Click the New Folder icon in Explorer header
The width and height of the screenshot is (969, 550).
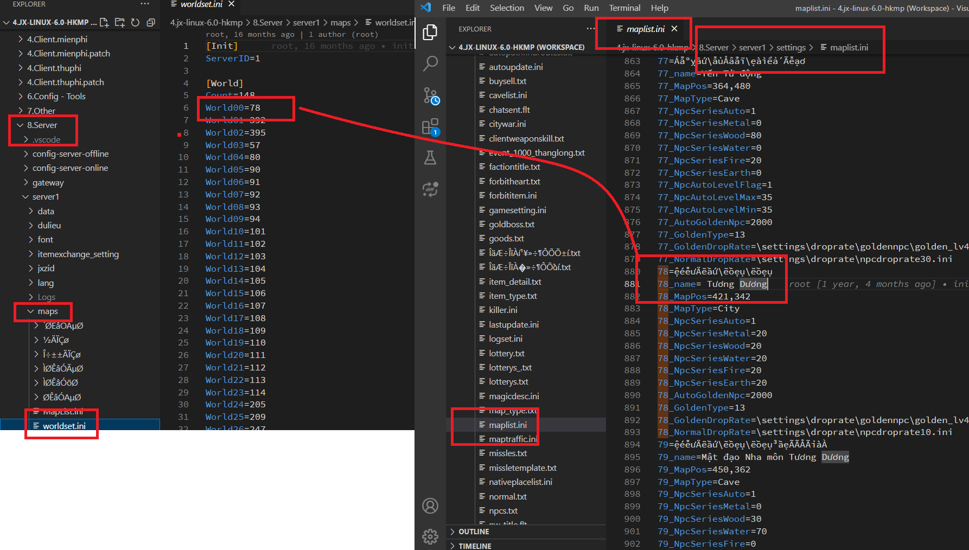[120, 23]
